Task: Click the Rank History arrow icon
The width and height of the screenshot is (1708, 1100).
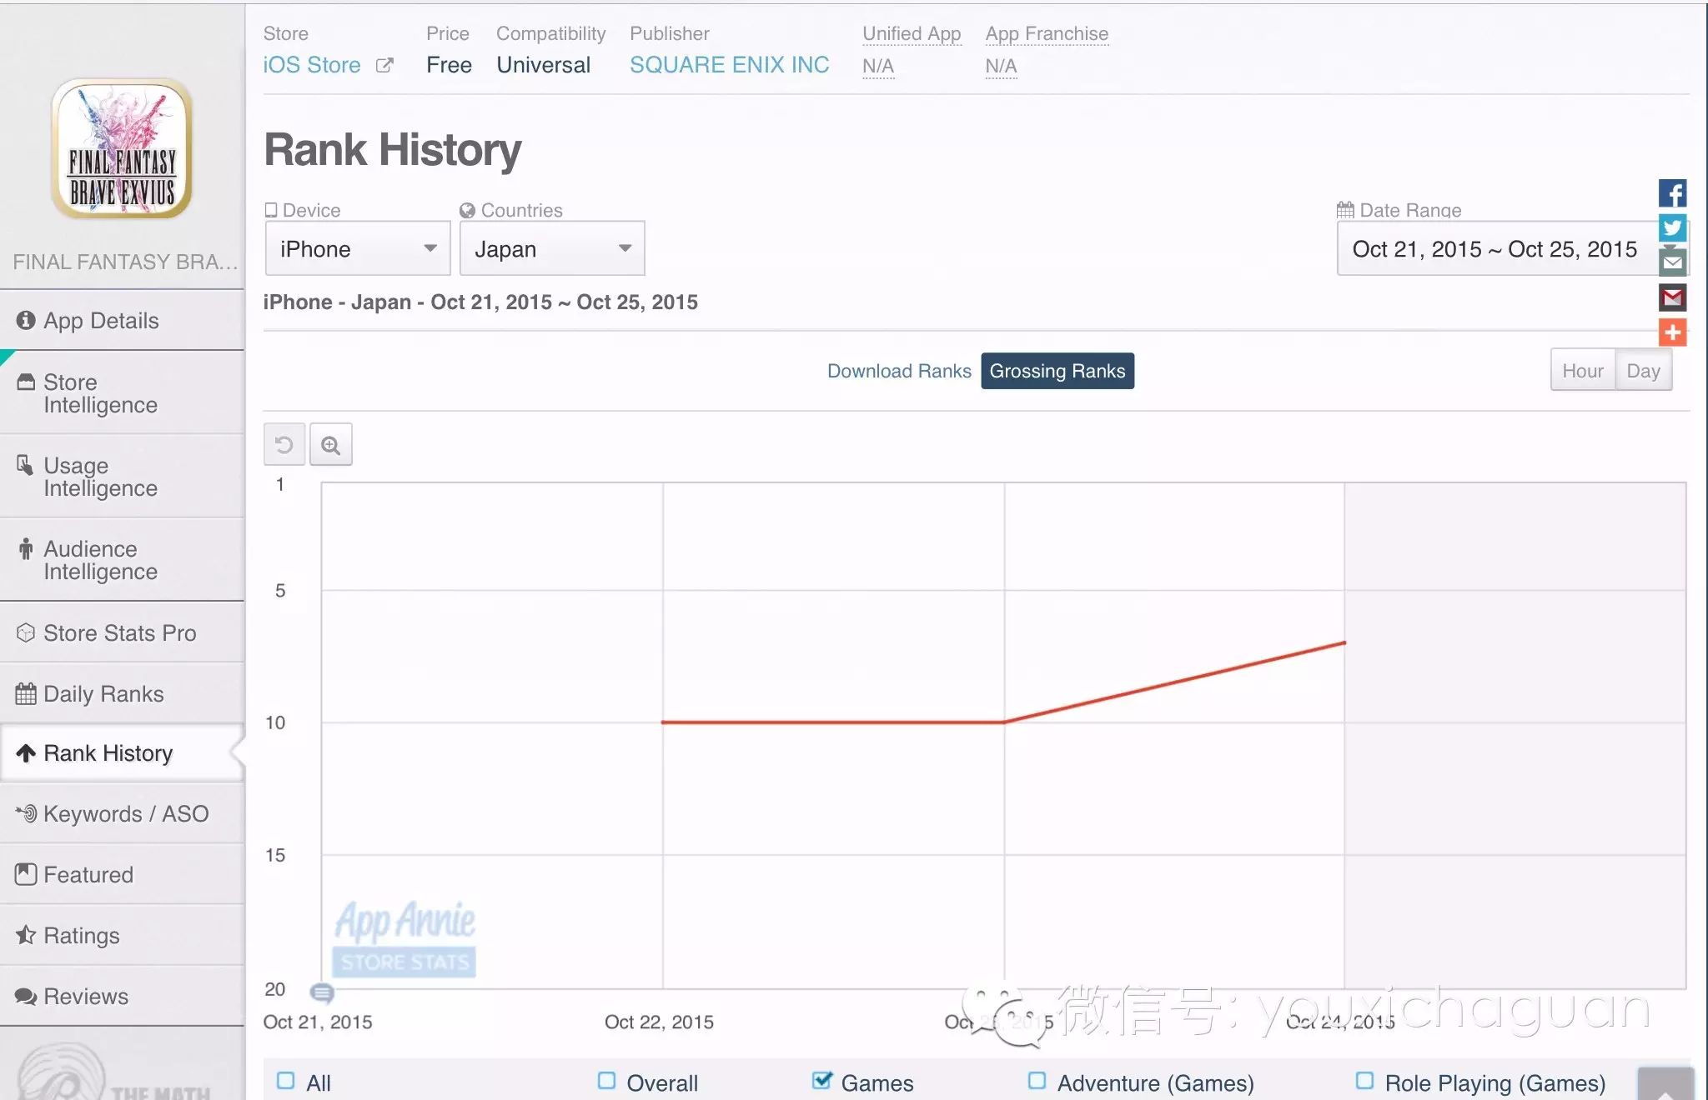Action: pyautogui.click(x=26, y=753)
